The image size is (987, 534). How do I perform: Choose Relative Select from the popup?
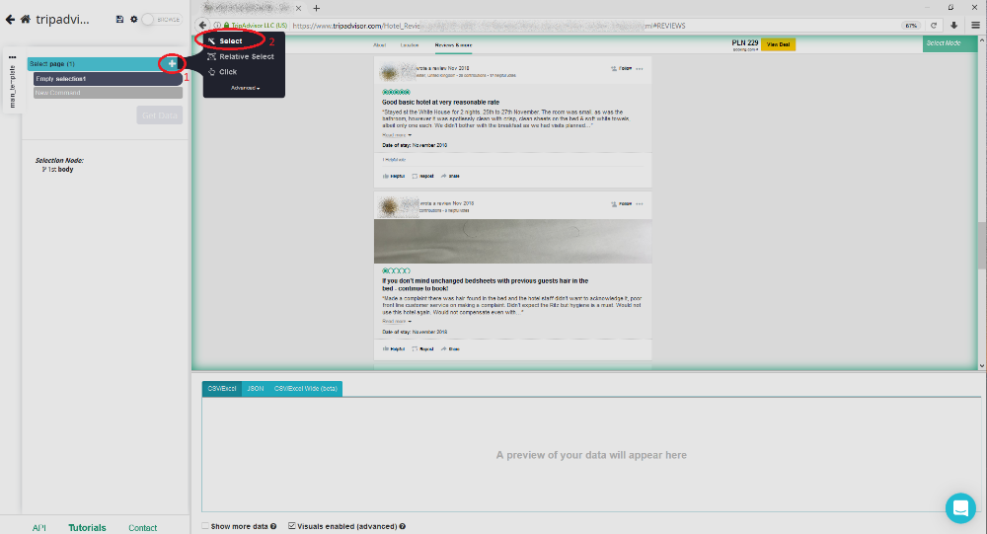[247, 56]
